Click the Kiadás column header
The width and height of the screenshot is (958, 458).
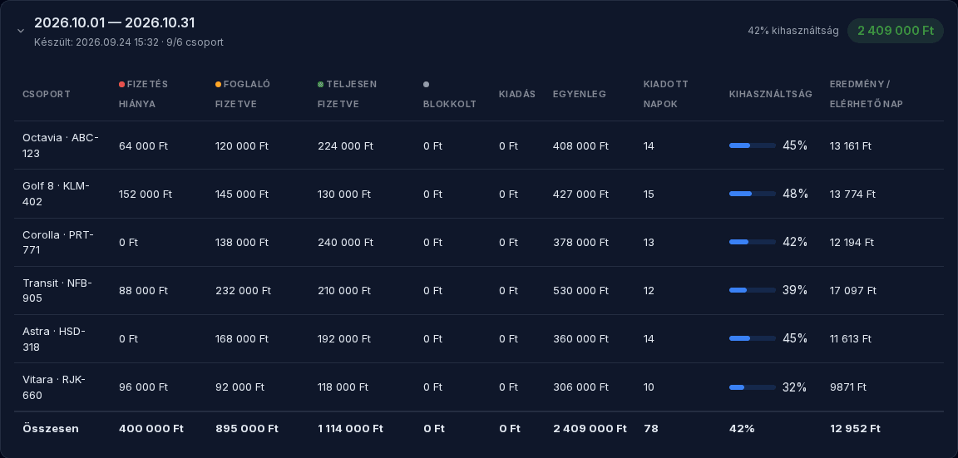[x=517, y=94]
